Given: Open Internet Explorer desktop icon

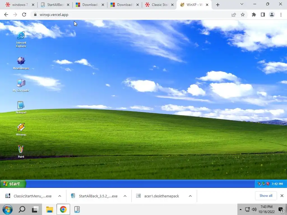Looking at the screenshot, I should coord(21,39).
